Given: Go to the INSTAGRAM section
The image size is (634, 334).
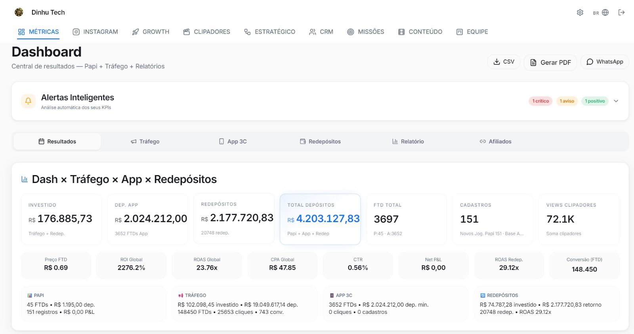Looking at the screenshot, I should point(95,32).
